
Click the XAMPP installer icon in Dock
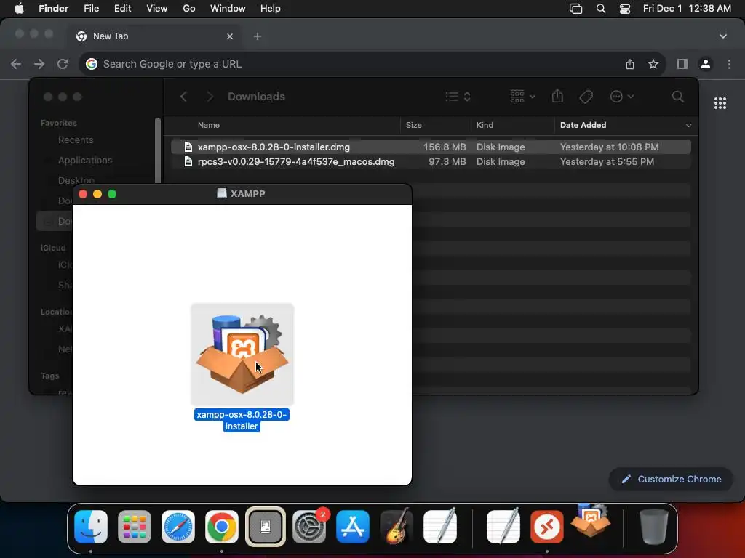[x=591, y=520]
